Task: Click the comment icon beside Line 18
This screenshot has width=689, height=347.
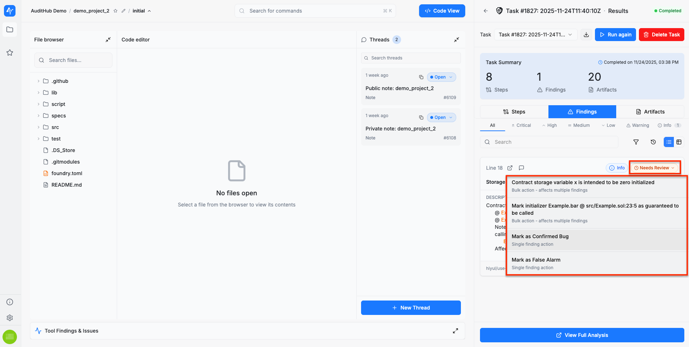Action: [521, 168]
